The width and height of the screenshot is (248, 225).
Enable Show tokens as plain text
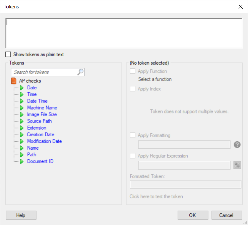click(8, 54)
